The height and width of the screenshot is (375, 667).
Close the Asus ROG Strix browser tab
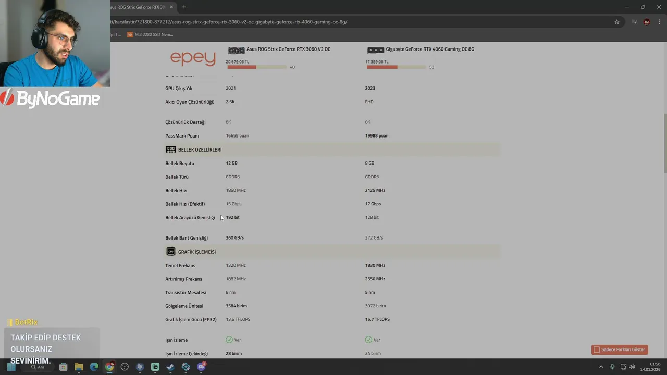pyautogui.click(x=171, y=7)
